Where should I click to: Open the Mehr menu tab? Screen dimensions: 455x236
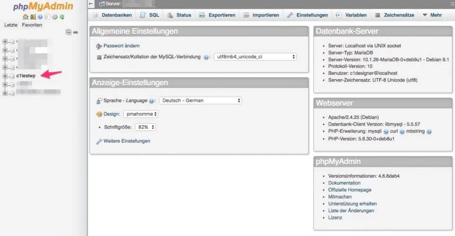click(x=432, y=15)
